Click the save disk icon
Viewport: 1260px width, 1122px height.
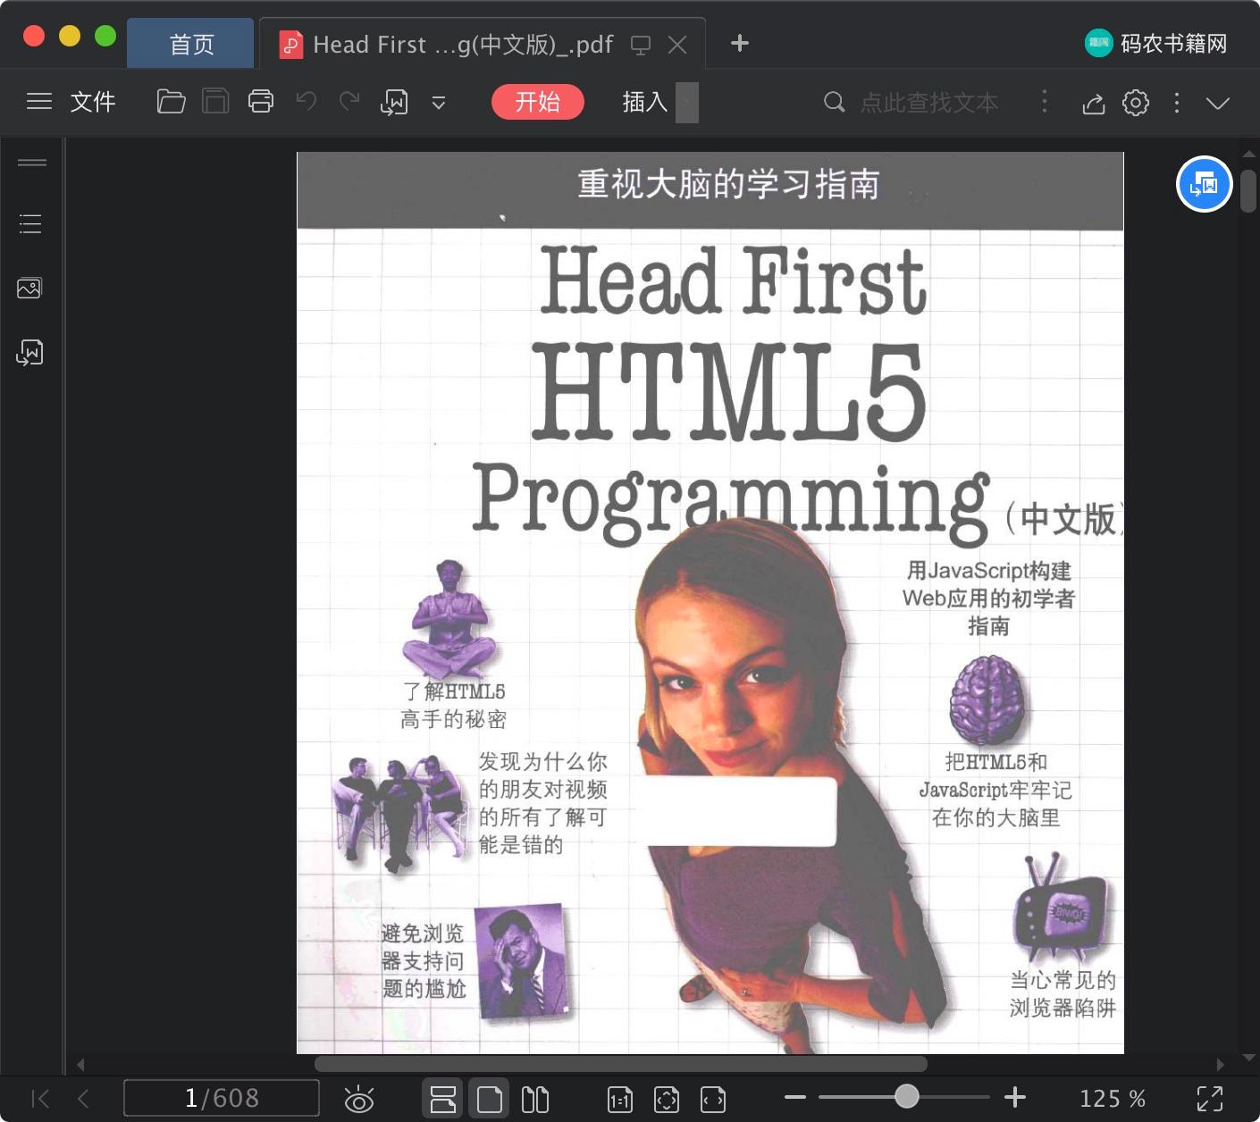coord(215,102)
